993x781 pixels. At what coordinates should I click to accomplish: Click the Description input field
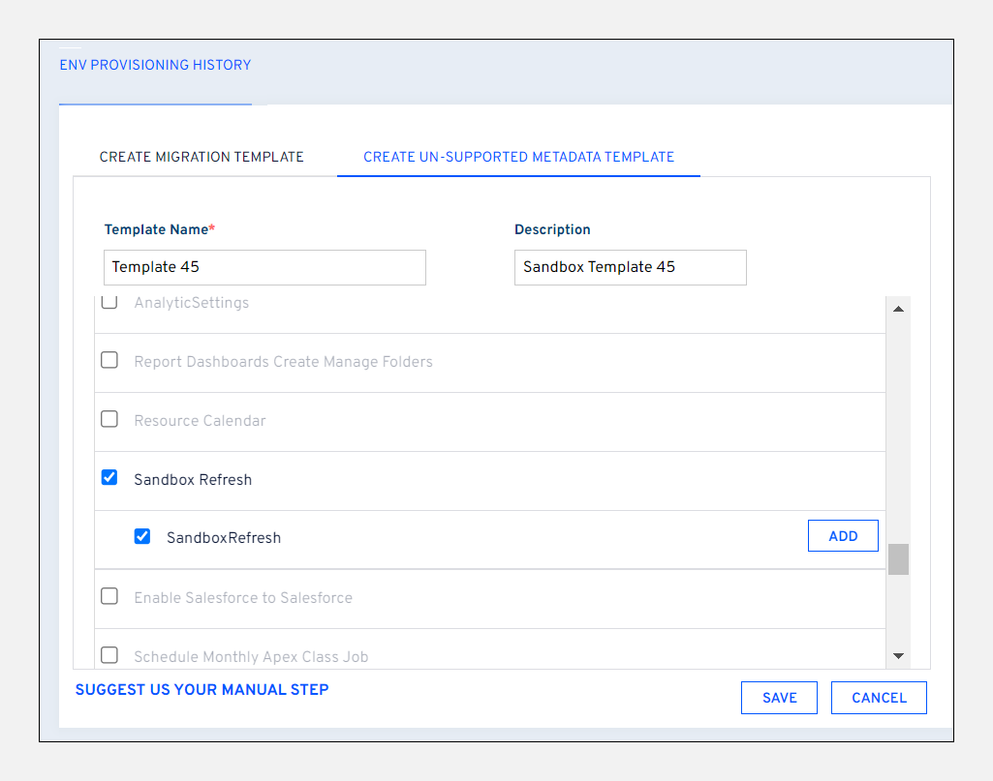[x=630, y=267]
